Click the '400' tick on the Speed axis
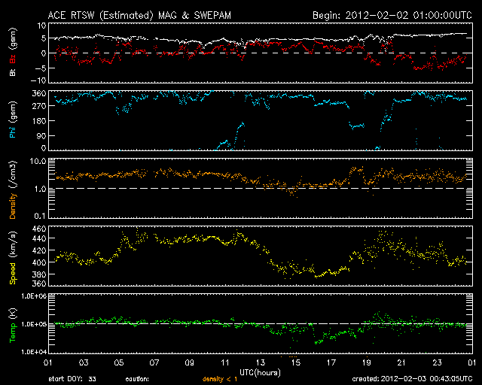 point(39,262)
